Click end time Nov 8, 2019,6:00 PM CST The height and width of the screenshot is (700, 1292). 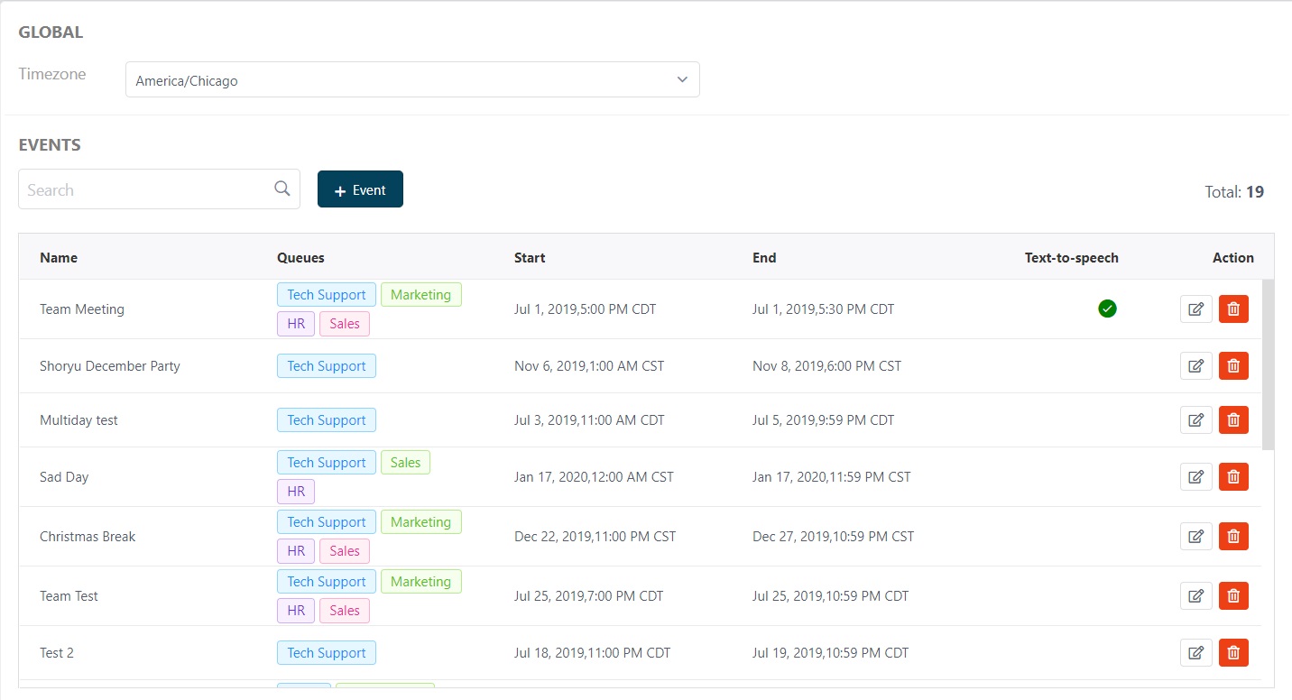pos(826,366)
